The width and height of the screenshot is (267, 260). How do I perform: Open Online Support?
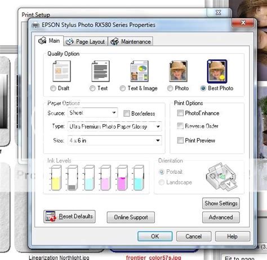pyautogui.click(x=131, y=217)
